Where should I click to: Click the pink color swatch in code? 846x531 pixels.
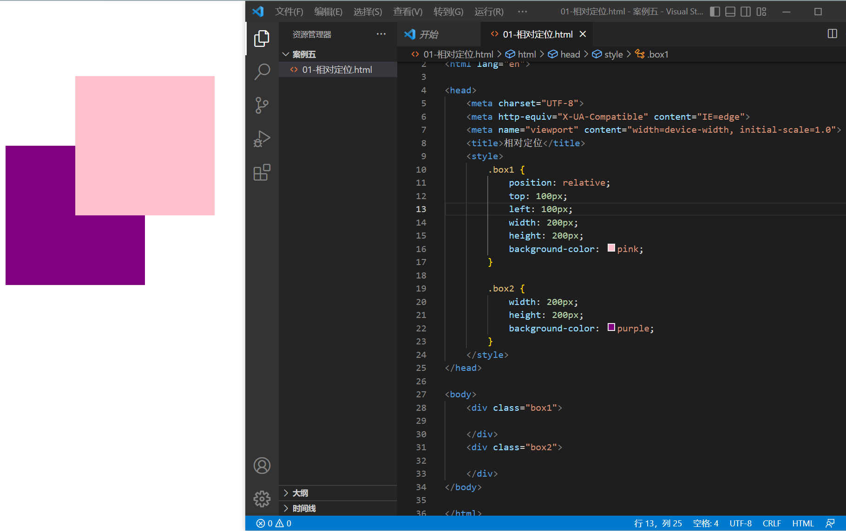[611, 248]
